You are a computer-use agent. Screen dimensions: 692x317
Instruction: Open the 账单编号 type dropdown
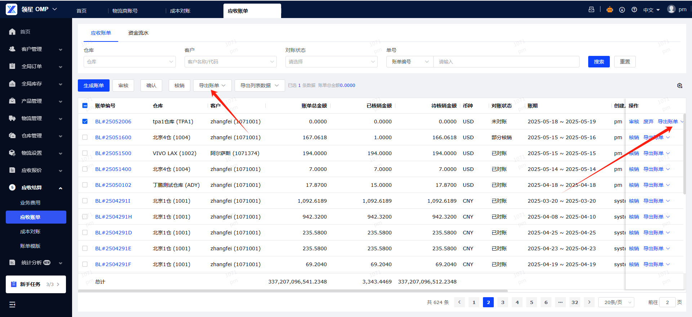tap(410, 62)
